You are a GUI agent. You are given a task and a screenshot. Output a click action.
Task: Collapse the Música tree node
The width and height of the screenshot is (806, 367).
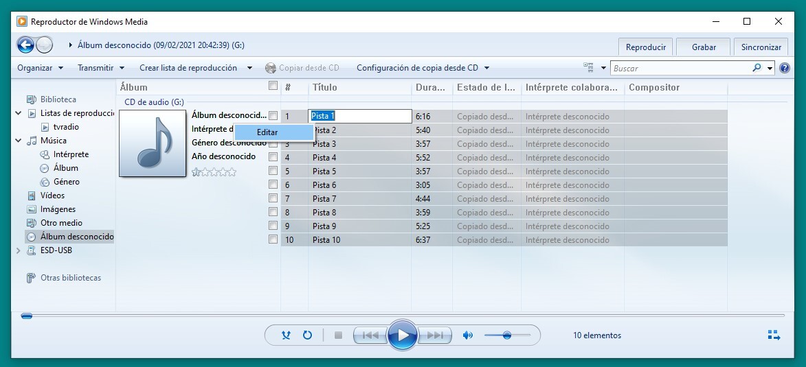pyautogui.click(x=19, y=141)
